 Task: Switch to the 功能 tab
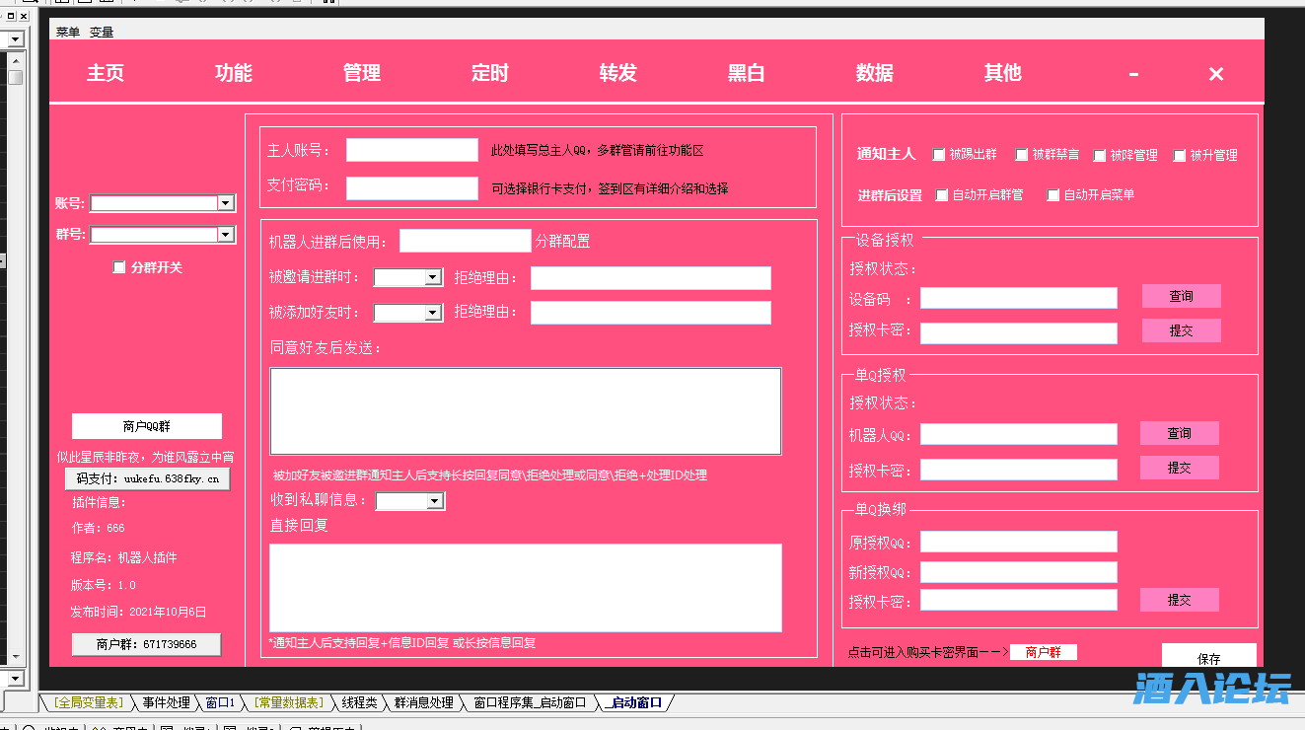(234, 73)
